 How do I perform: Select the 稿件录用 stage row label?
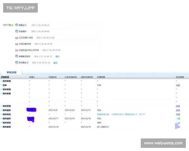coord(7,127)
